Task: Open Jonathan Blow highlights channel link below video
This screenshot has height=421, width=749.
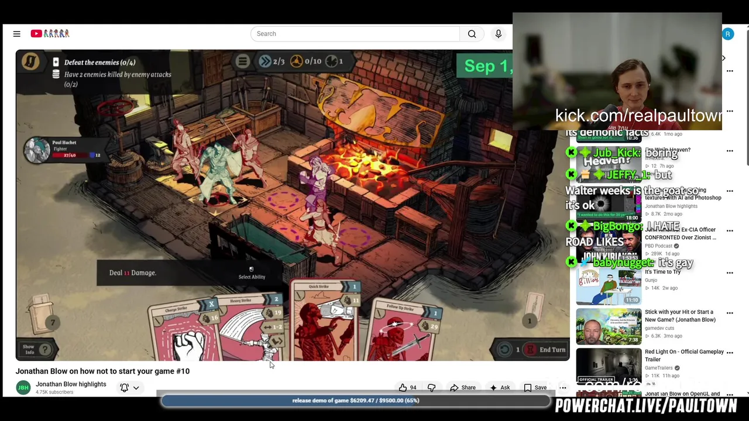Action: [71, 384]
